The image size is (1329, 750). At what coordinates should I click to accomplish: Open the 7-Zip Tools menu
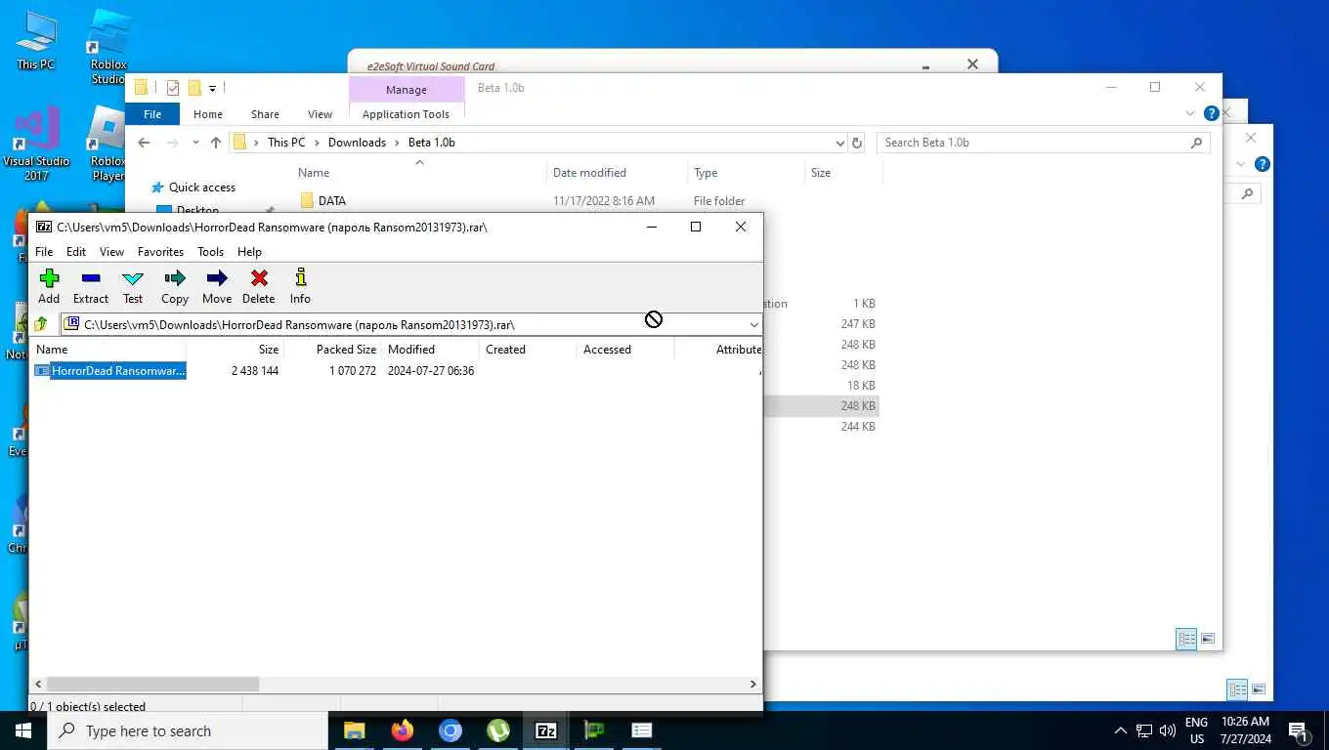[210, 252]
